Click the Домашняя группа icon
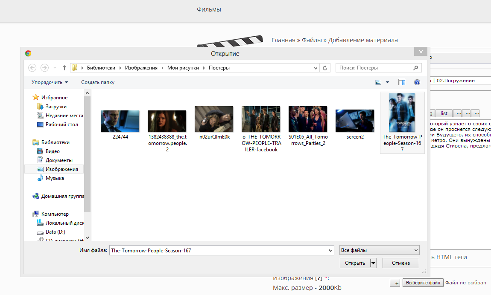The image size is (491, 295). pos(36,196)
